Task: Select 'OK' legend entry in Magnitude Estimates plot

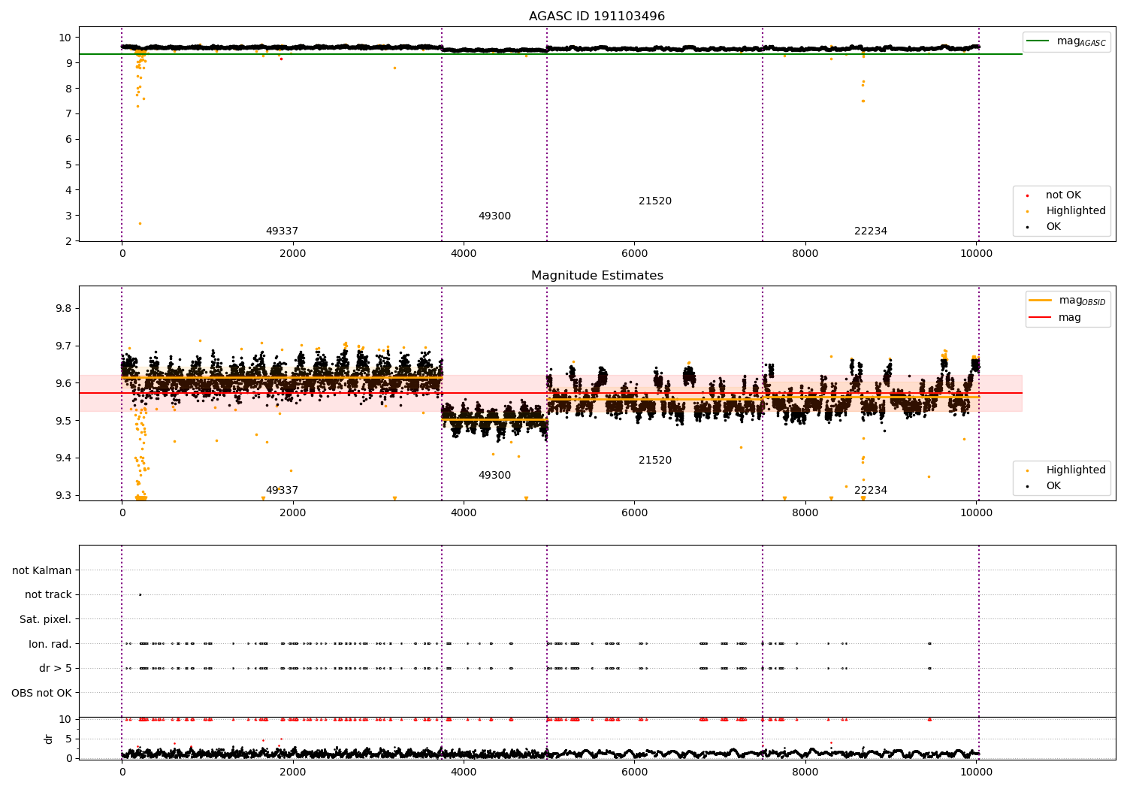Action: 1053,486
